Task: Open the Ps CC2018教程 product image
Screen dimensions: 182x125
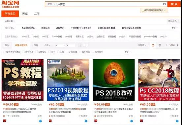Action: coord(159,80)
